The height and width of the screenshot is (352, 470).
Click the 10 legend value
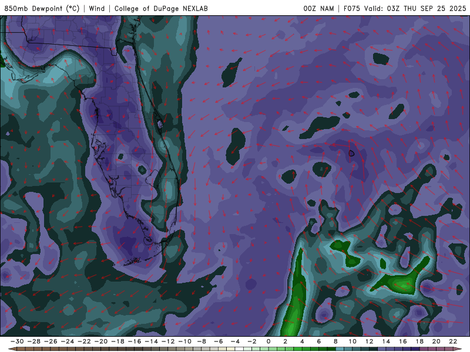click(x=352, y=341)
